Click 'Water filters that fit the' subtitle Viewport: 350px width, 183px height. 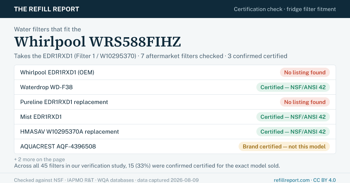point(48,29)
